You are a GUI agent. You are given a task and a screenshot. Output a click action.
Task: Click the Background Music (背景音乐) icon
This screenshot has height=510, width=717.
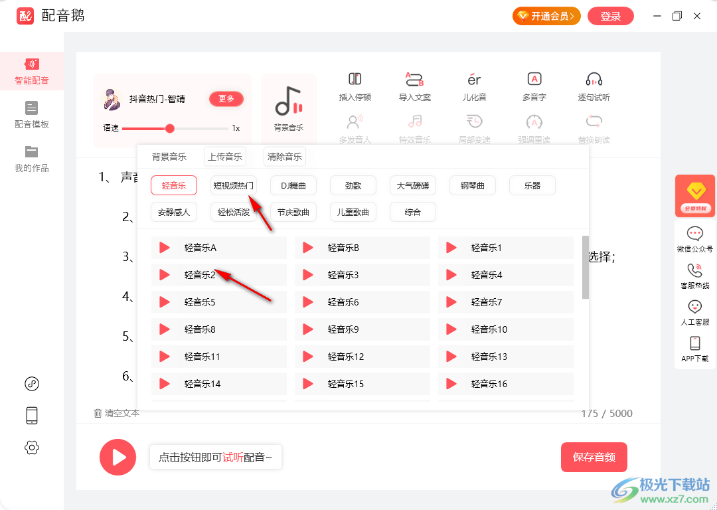pos(289,102)
